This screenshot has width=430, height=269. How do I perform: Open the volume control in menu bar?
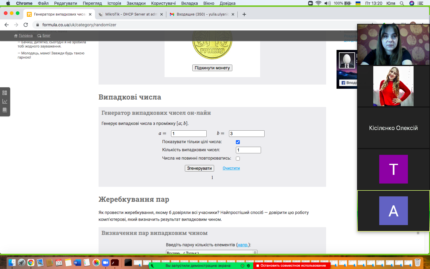328,3
